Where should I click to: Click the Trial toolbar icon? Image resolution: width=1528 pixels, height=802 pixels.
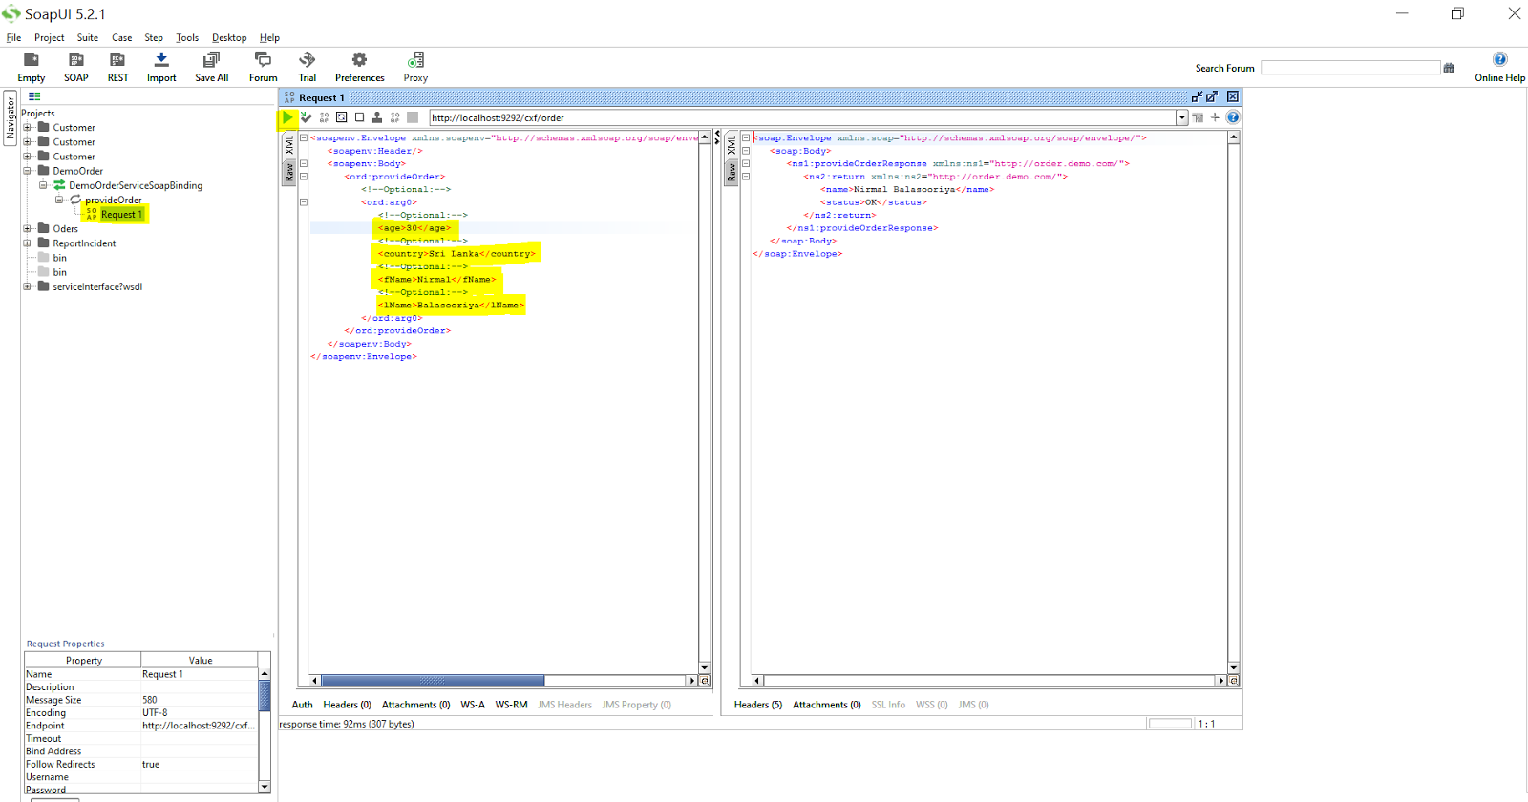(x=307, y=67)
